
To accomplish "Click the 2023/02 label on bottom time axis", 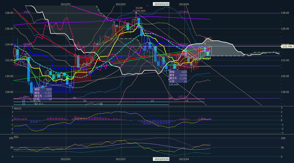I will click(66, 159).
